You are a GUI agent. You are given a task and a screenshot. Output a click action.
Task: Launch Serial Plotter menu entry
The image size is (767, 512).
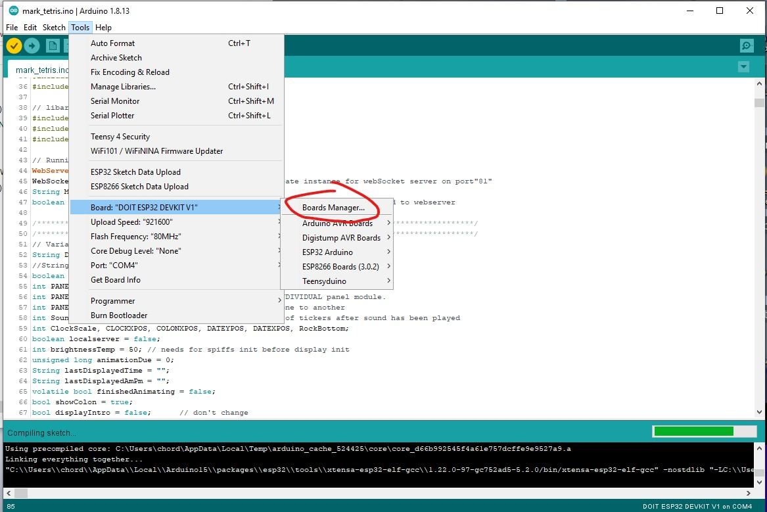click(177, 116)
